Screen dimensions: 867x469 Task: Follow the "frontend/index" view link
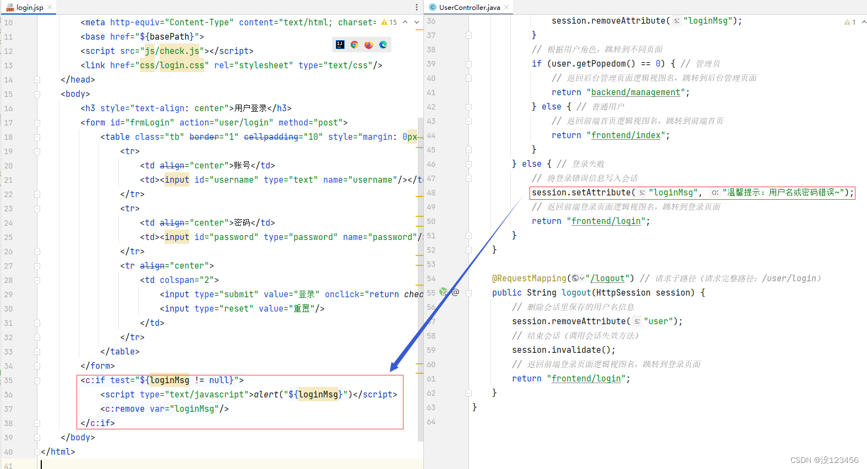626,135
